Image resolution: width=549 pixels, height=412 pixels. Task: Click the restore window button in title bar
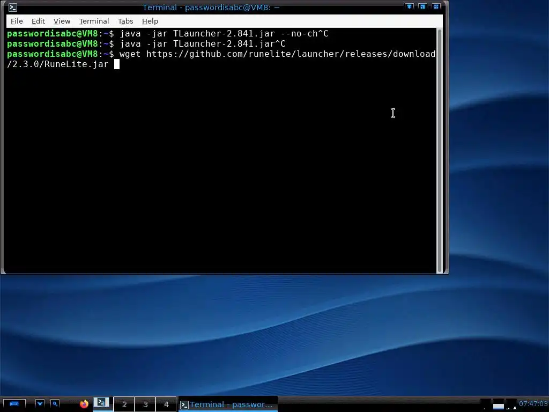tap(422, 6)
